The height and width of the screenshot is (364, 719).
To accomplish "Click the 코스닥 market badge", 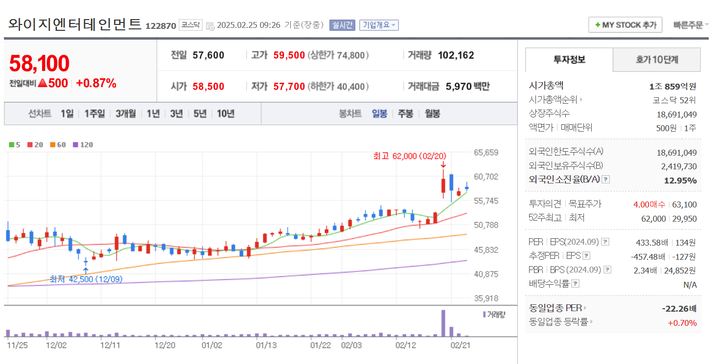I will (x=190, y=25).
